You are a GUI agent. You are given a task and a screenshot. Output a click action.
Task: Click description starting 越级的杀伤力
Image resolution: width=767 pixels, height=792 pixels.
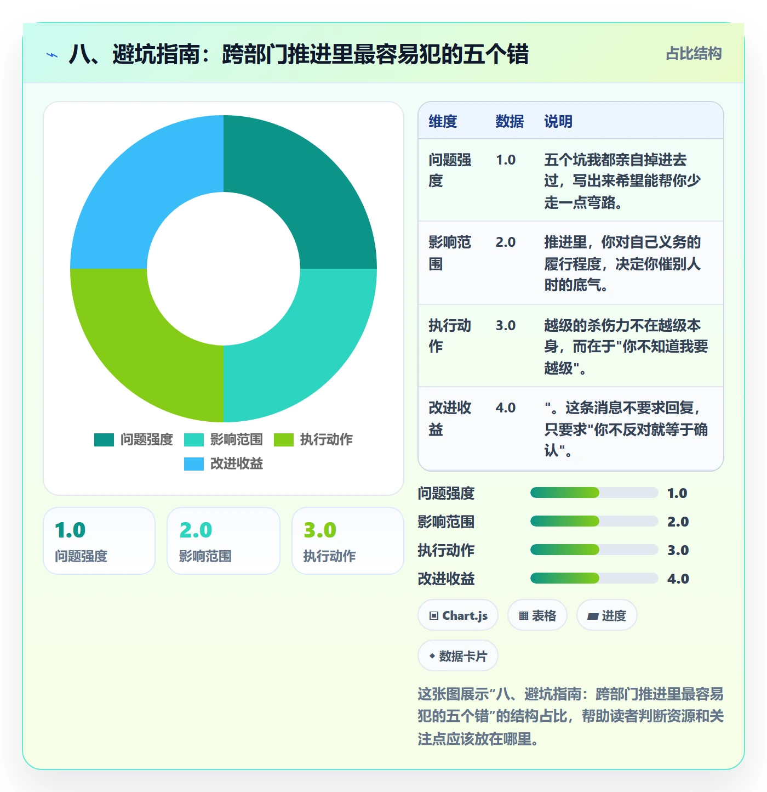pos(626,347)
